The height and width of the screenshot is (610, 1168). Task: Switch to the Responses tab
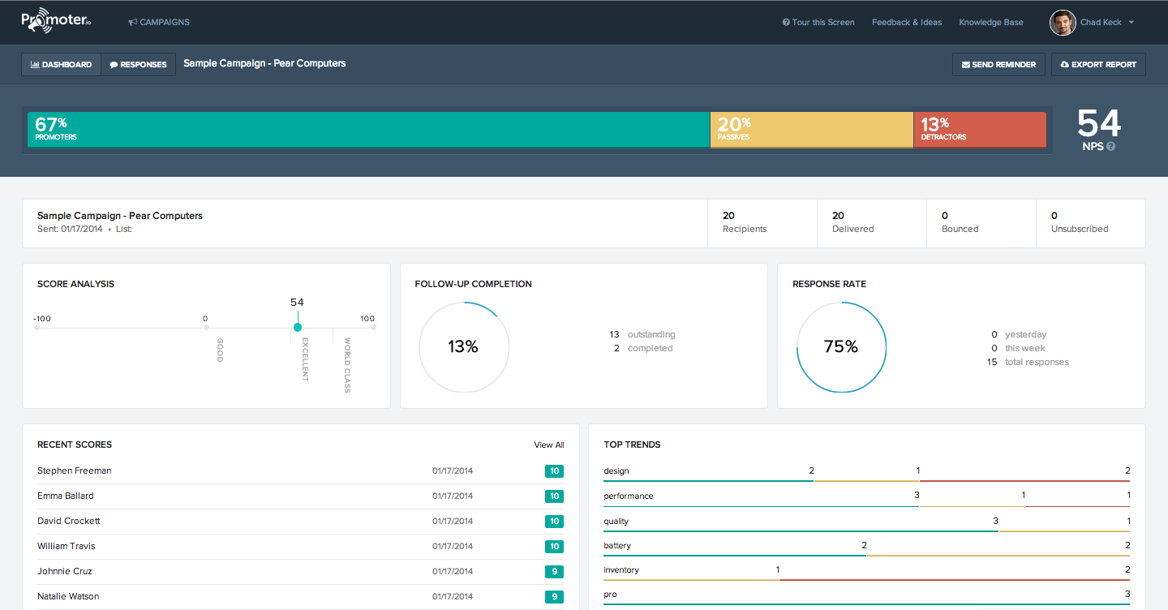click(139, 65)
